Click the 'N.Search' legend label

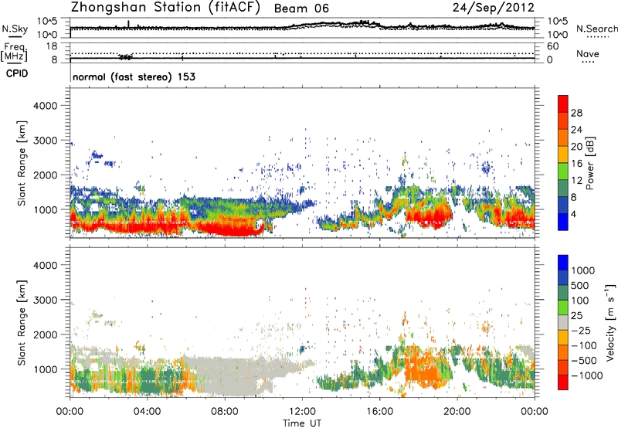coord(597,29)
